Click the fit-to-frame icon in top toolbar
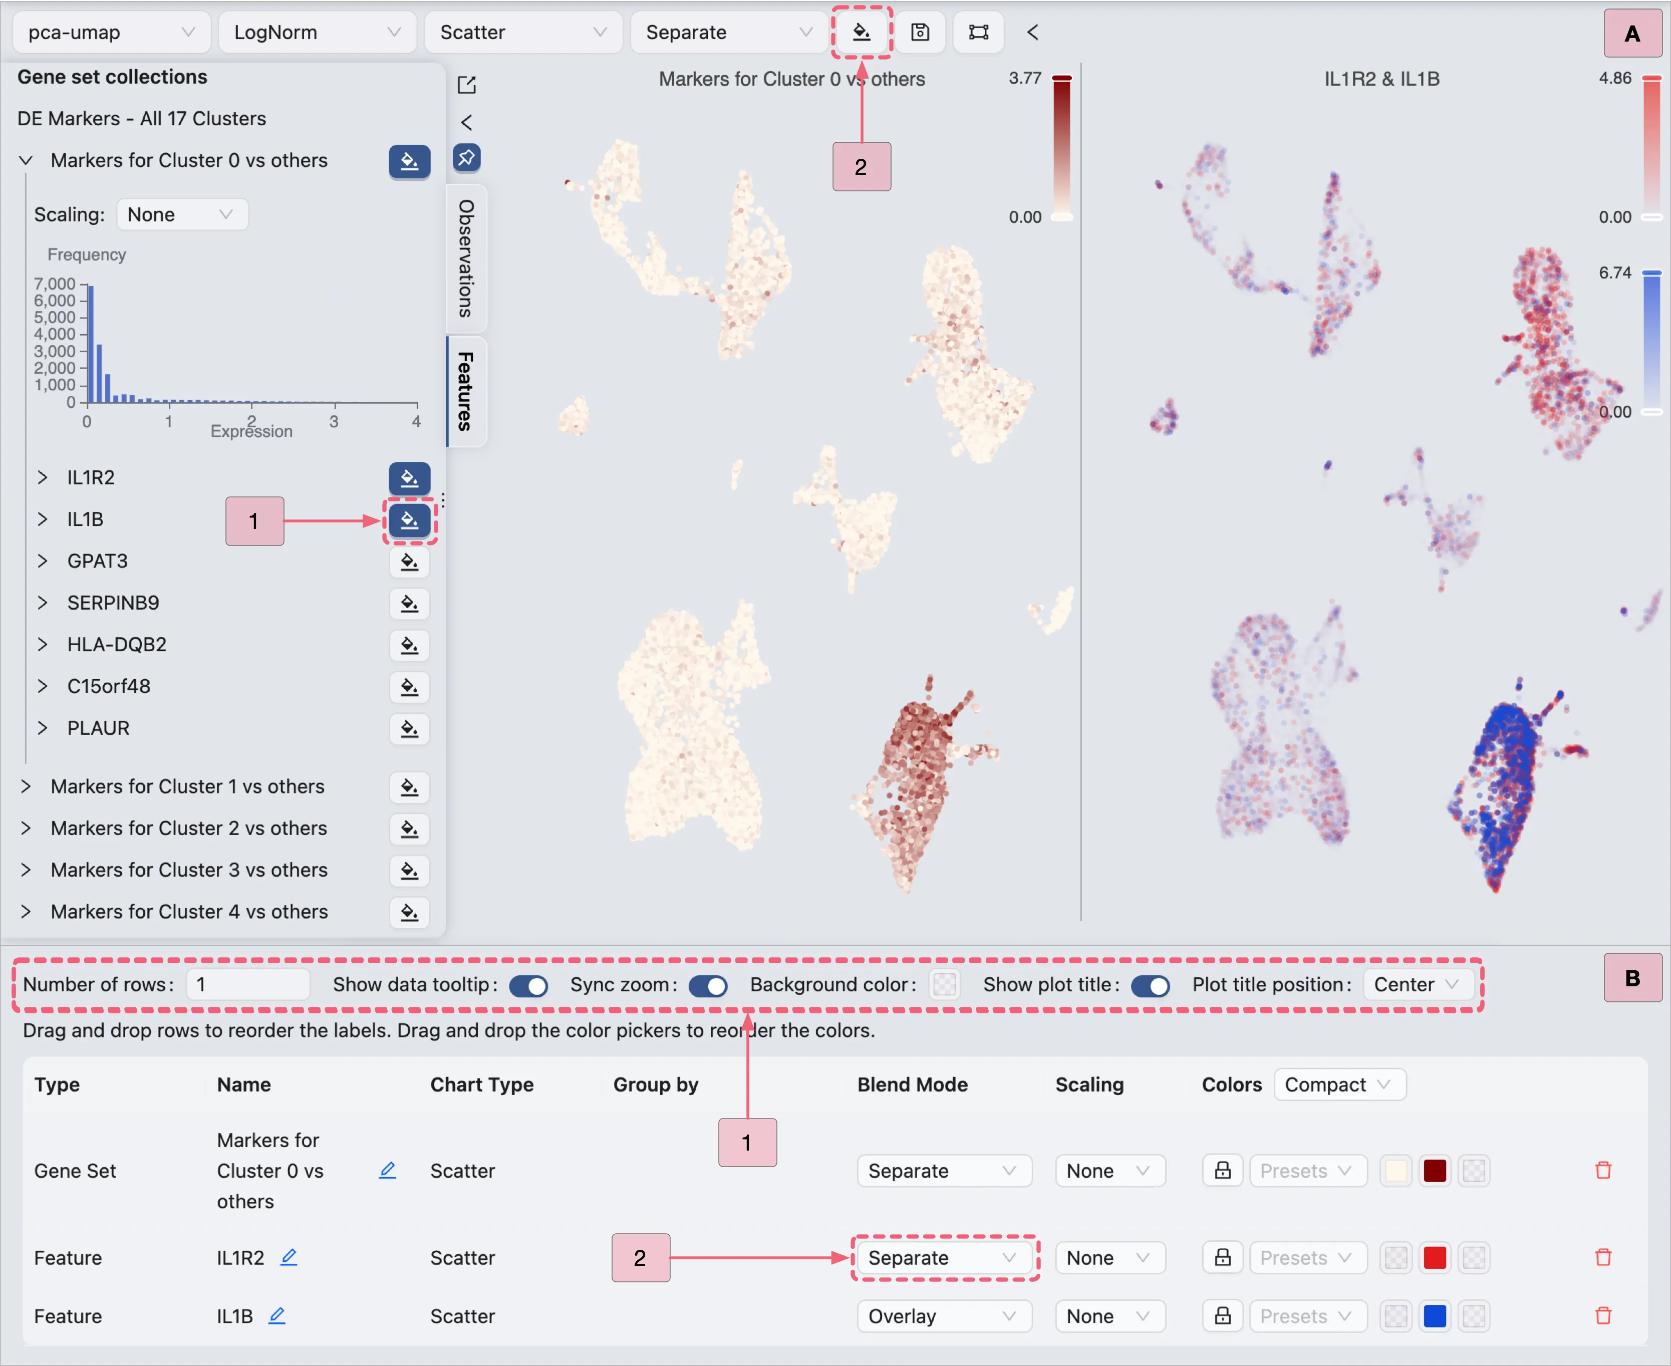Screen dimensions: 1671x1366 click(x=978, y=32)
